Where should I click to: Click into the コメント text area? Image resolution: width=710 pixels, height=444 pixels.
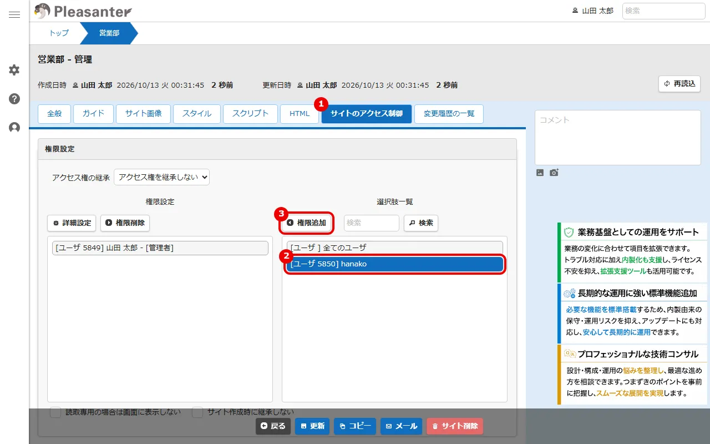pos(618,137)
